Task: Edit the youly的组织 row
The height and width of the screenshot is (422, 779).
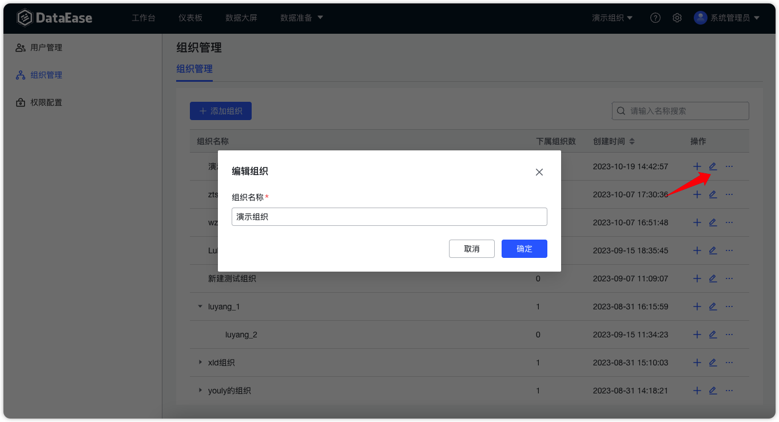Action: tap(713, 391)
